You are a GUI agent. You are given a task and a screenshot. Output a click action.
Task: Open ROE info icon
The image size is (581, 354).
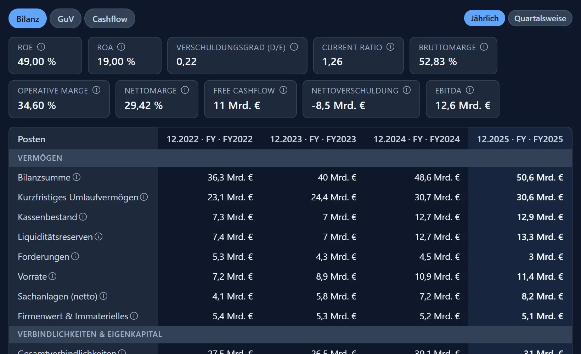click(x=41, y=47)
